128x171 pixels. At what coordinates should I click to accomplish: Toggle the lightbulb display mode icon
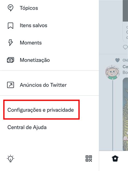coord(11,159)
